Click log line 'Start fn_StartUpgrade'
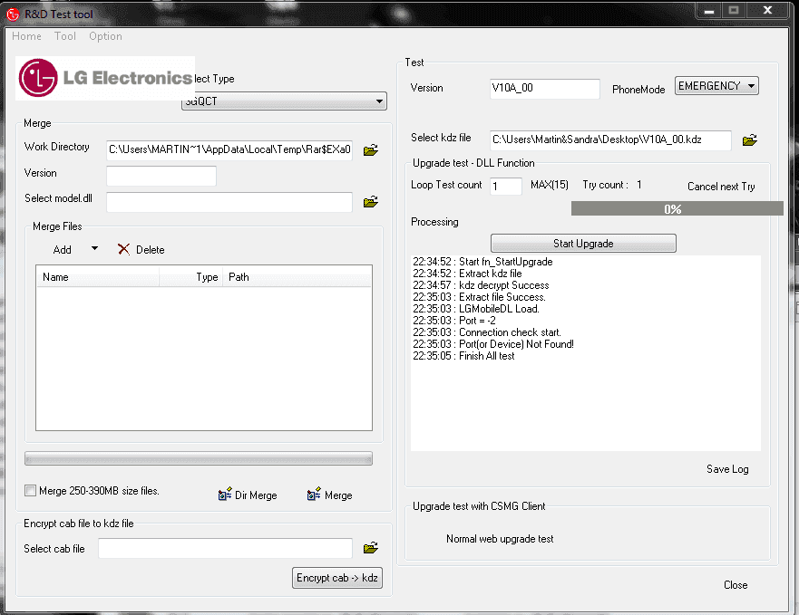Screen dimensions: 799x615 click(482, 262)
